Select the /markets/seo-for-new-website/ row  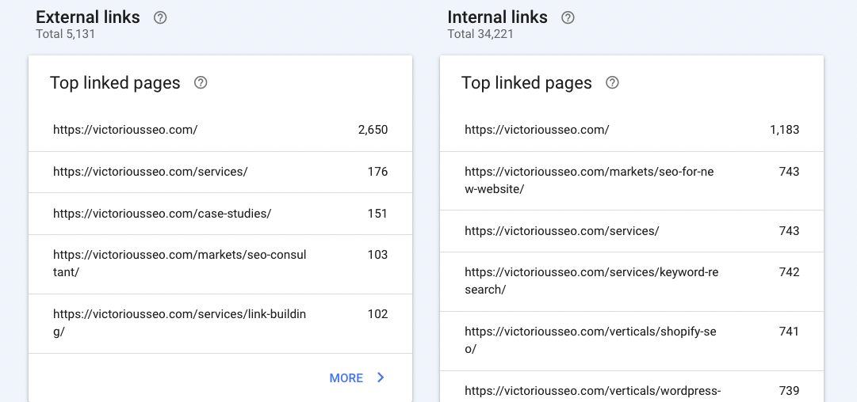632,180
